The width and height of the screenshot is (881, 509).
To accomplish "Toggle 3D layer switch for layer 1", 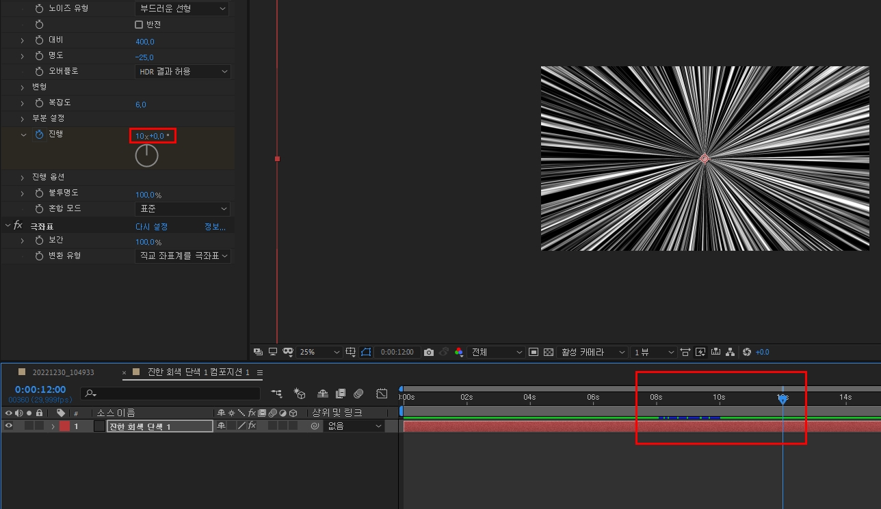I will click(x=293, y=426).
